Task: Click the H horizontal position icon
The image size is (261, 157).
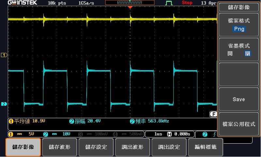Action: [169, 134]
